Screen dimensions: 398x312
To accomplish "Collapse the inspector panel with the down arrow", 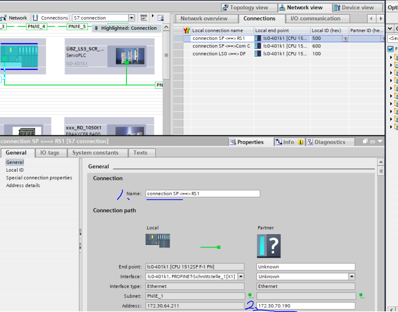I will [380, 142].
